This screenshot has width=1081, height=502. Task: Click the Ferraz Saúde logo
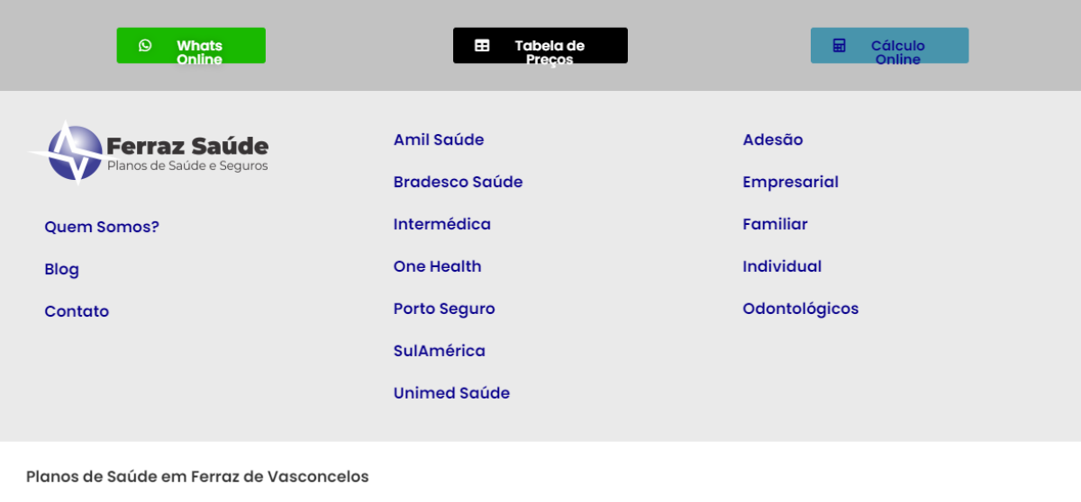[x=150, y=152]
